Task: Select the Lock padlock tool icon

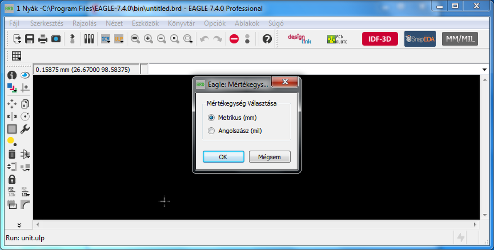Action: (x=12, y=179)
